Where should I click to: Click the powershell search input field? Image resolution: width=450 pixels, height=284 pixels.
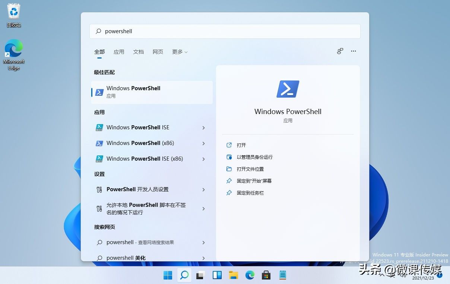225,31
